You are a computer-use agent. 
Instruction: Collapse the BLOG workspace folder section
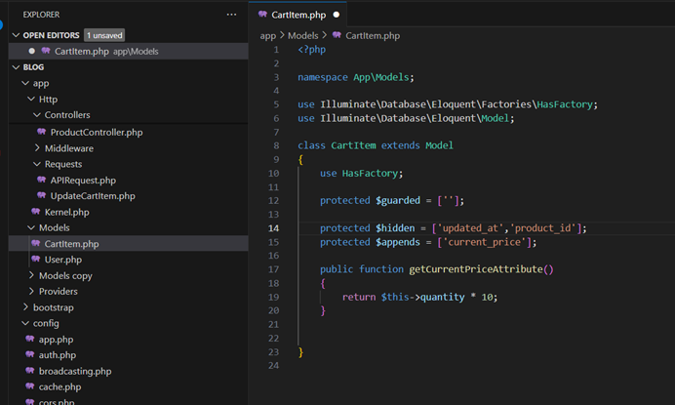pyautogui.click(x=16, y=67)
